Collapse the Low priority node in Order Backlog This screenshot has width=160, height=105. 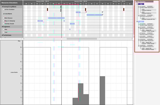tap(137, 22)
